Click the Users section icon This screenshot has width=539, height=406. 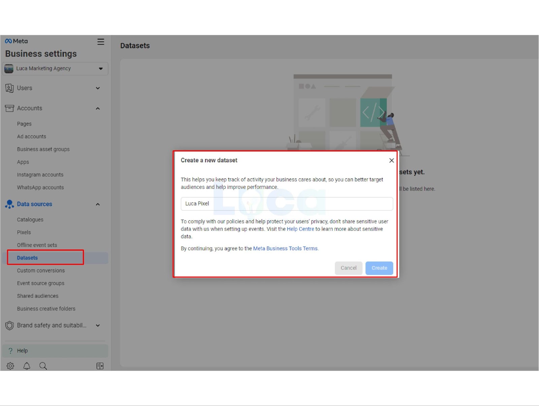pos(9,88)
